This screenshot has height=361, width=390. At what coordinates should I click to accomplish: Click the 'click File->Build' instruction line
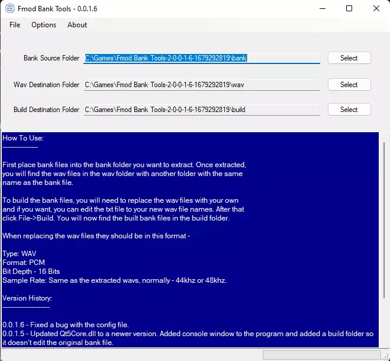(x=116, y=218)
